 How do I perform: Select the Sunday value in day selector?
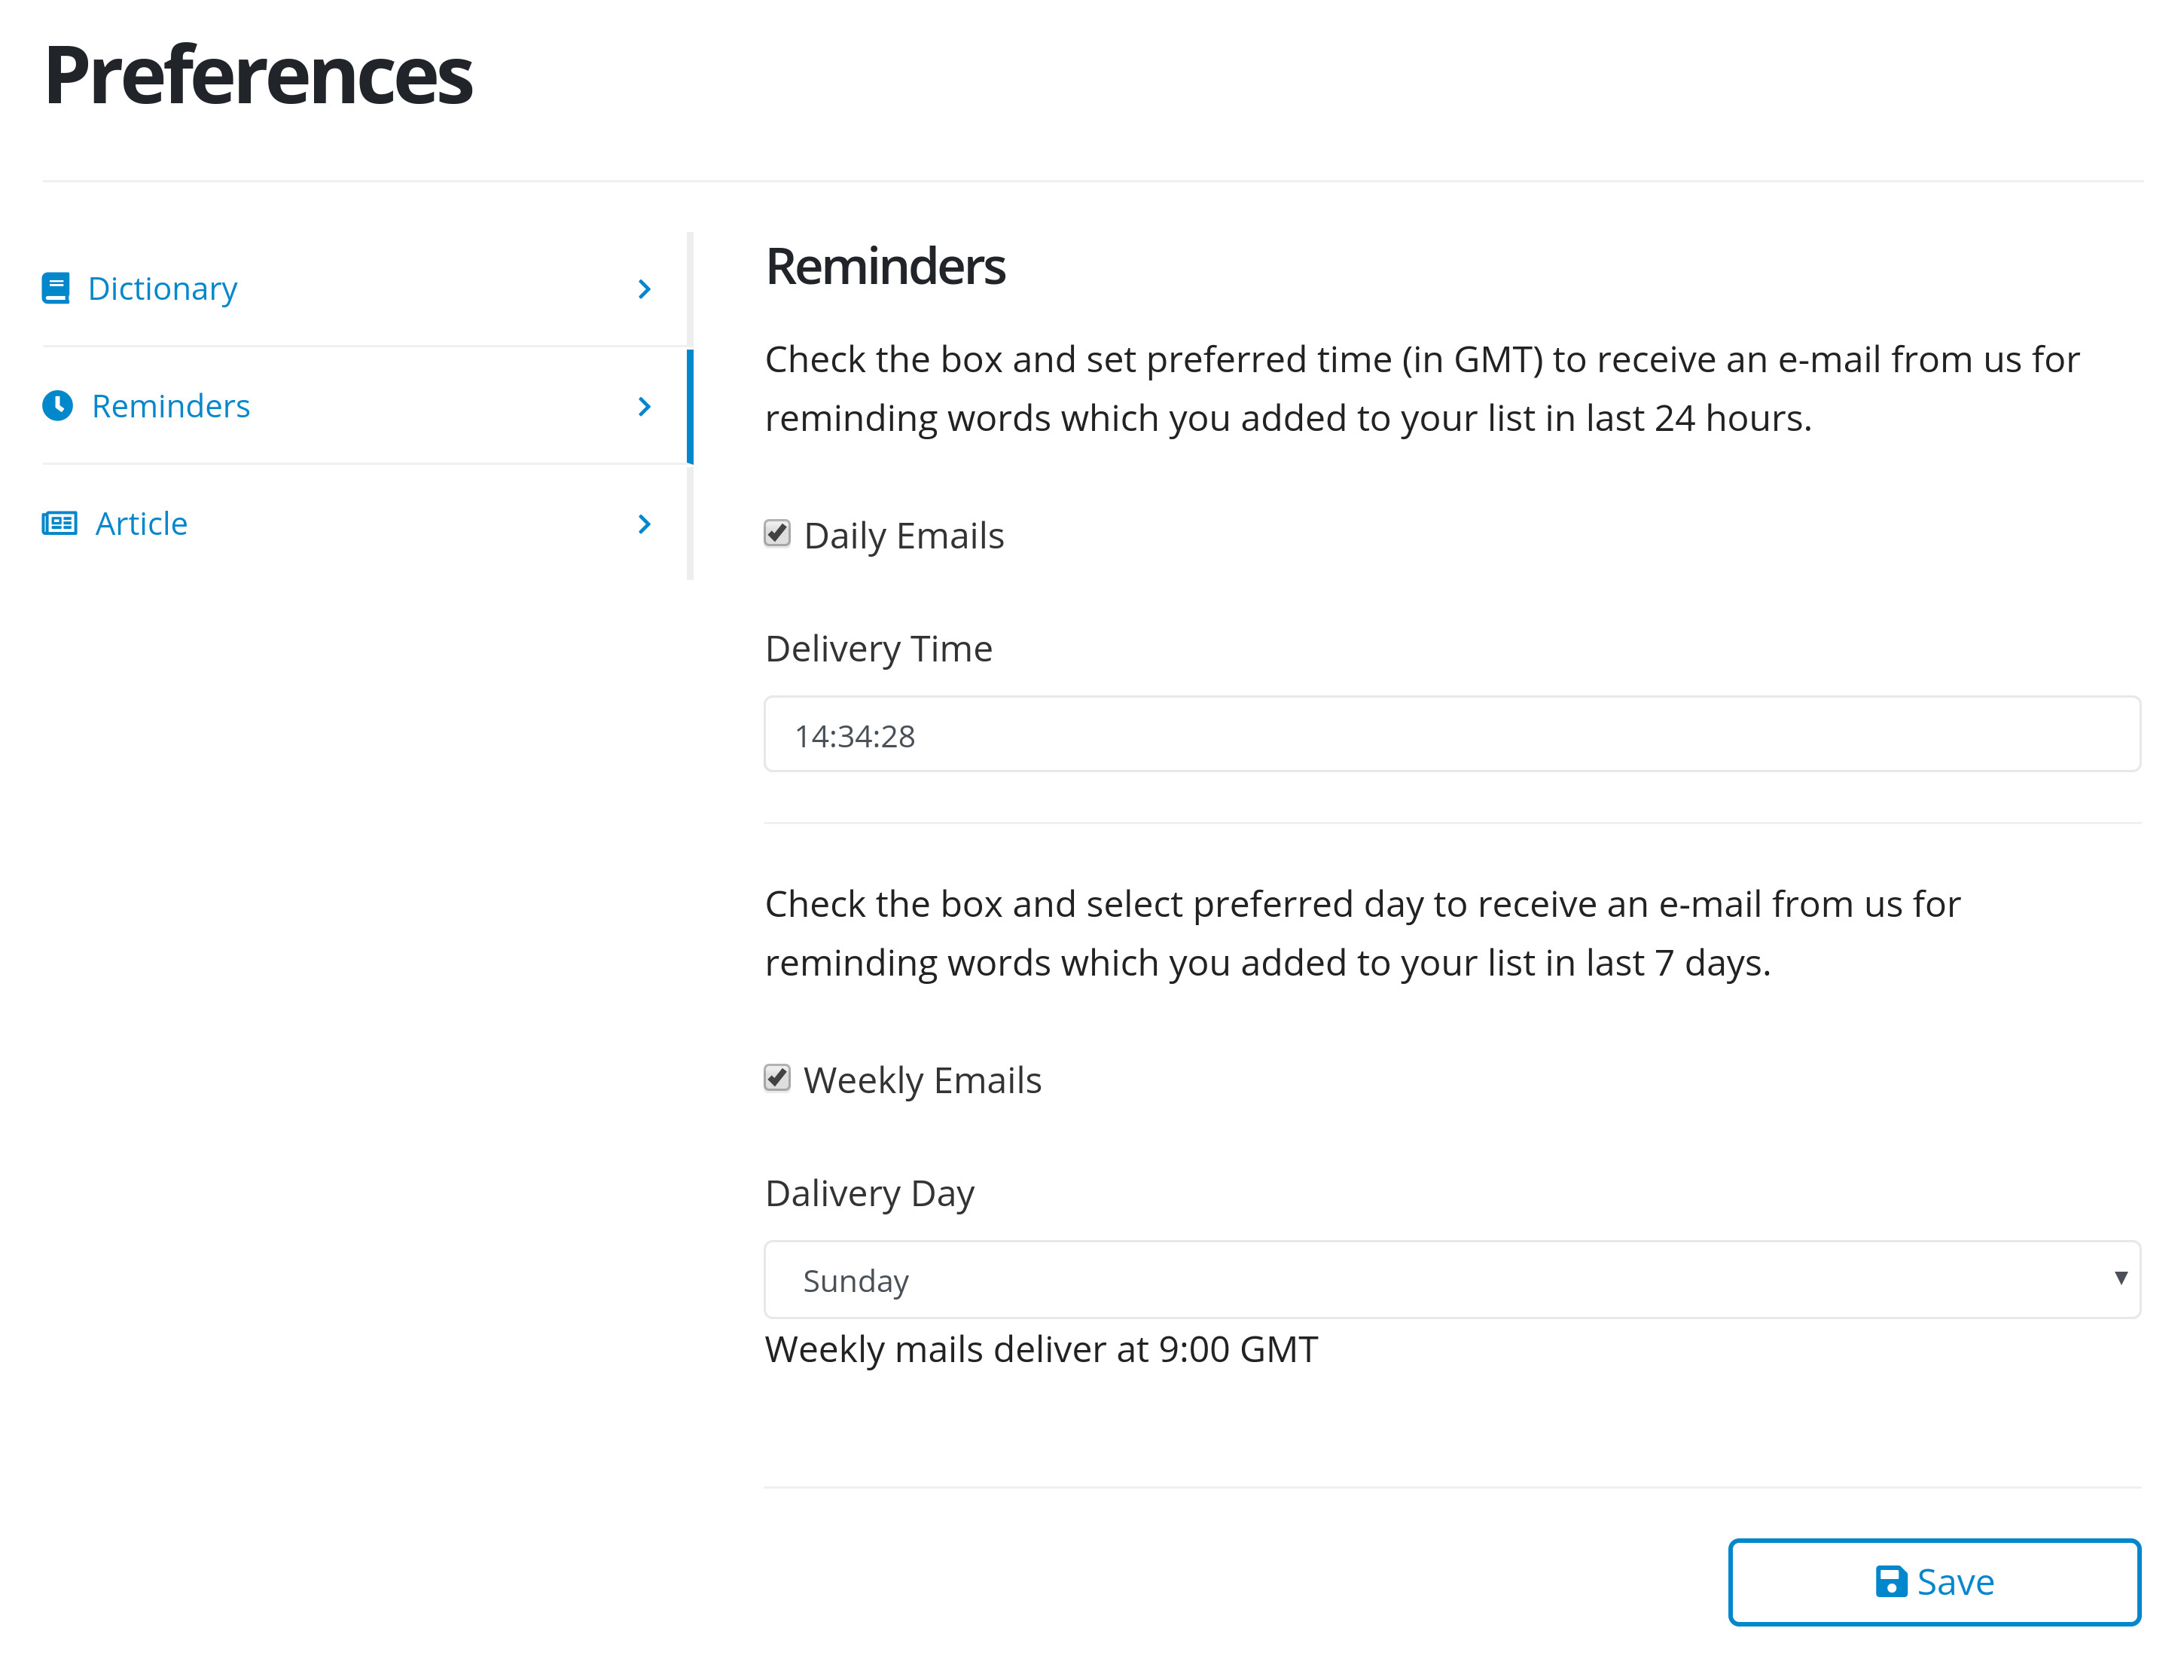(x=856, y=1281)
